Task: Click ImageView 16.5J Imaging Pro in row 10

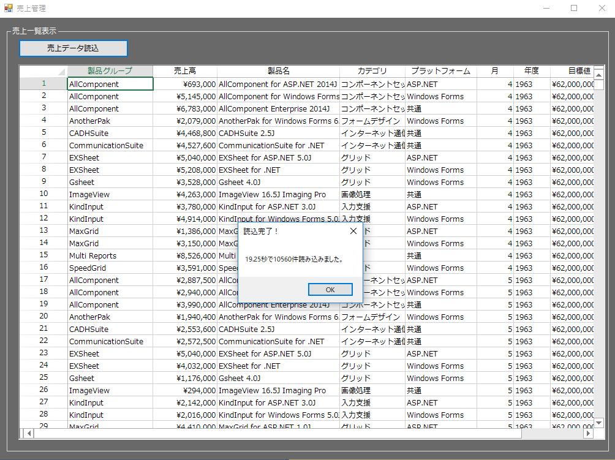Action: (x=279, y=194)
